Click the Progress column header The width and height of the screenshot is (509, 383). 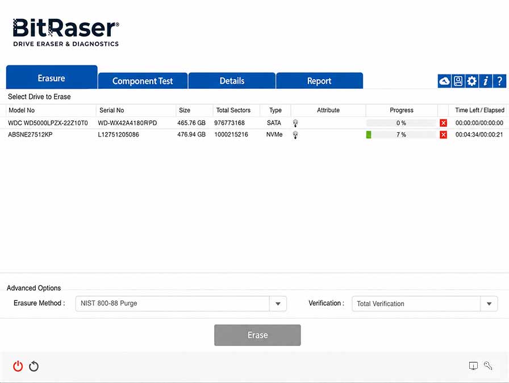tap(402, 110)
